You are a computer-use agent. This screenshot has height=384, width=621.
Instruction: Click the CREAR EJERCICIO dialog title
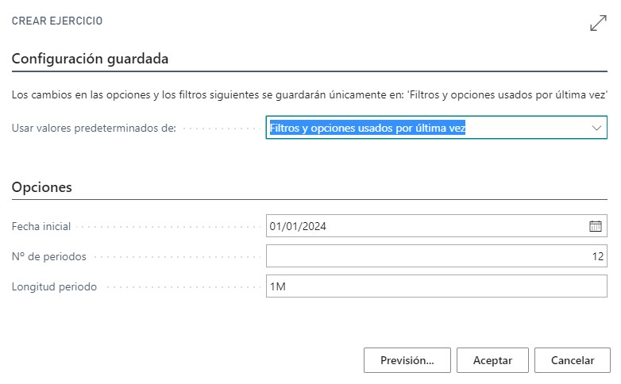[57, 21]
